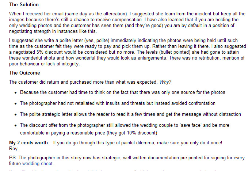252x171 pixels.
Task: Open the 'wedding shoot' hyperlink
Action: click(37, 164)
